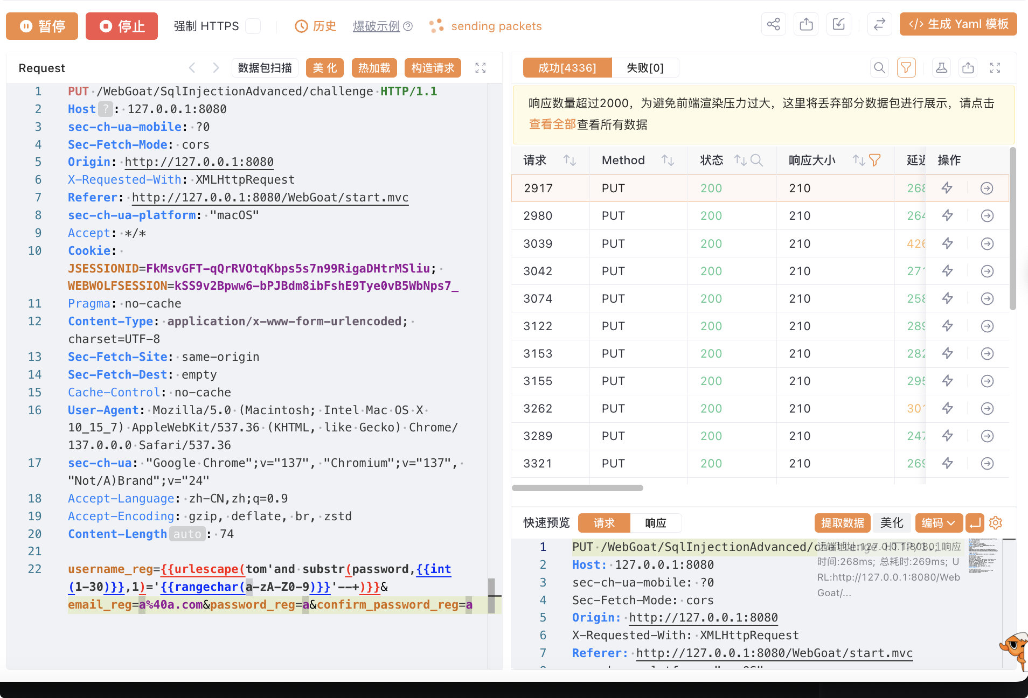
Task: Click 生成 Yaml 模板 button
Action: pyautogui.click(x=958, y=24)
